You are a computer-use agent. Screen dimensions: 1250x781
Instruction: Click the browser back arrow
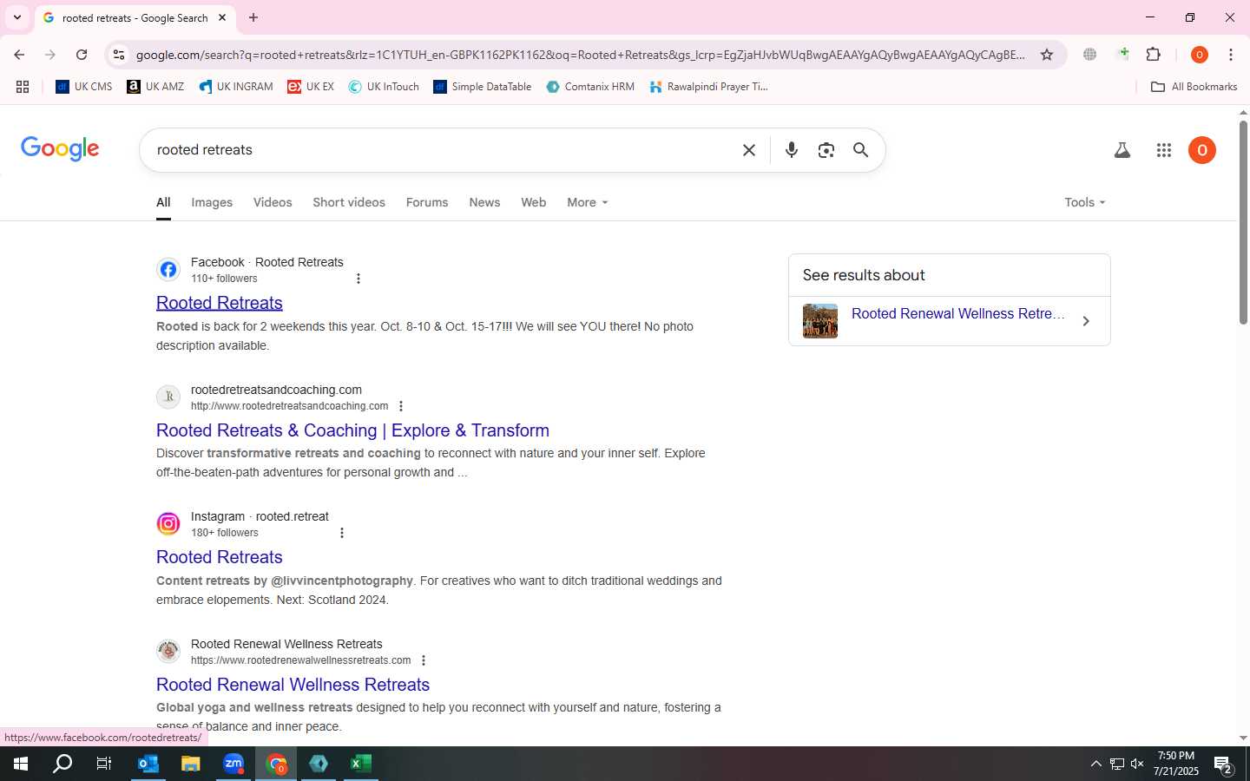pyautogui.click(x=19, y=55)
